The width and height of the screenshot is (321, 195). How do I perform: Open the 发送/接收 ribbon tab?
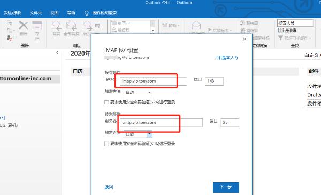[x=12, y=13]
